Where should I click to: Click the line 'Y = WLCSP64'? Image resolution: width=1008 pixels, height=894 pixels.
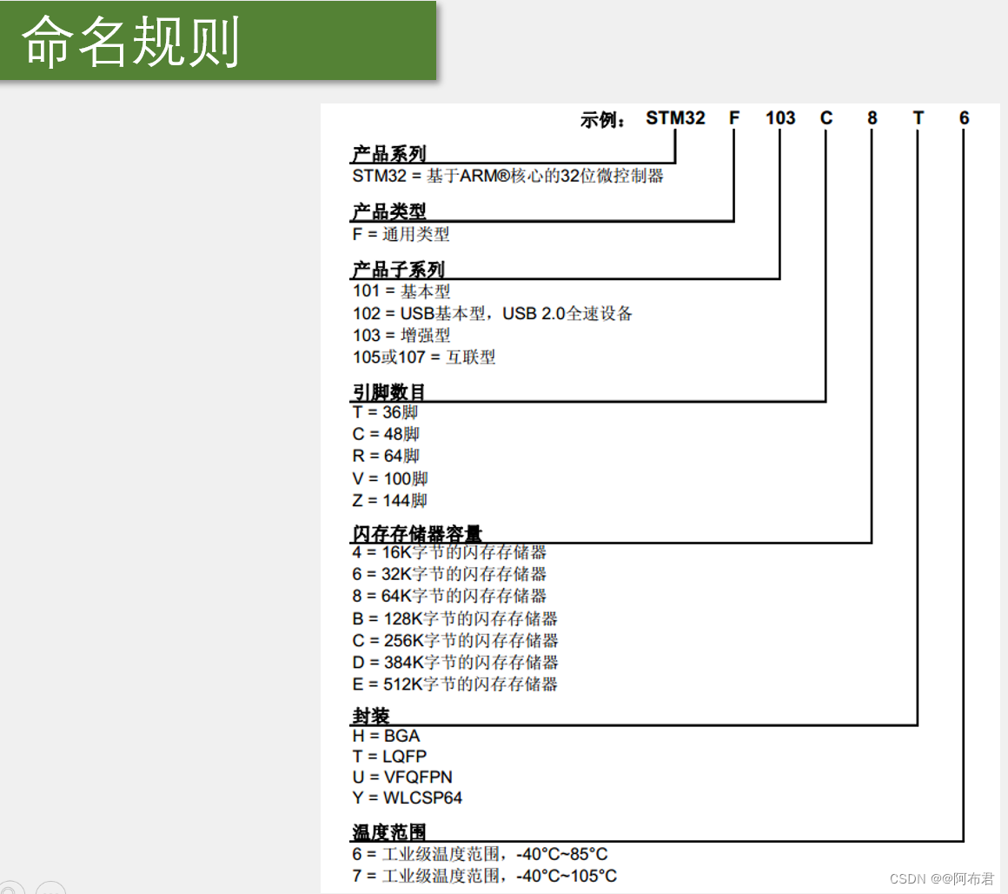click(407, 797)
